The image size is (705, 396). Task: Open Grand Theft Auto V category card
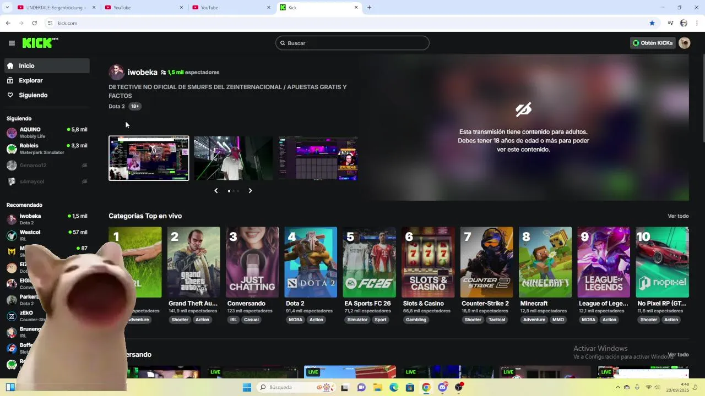(x=193, y=262)
